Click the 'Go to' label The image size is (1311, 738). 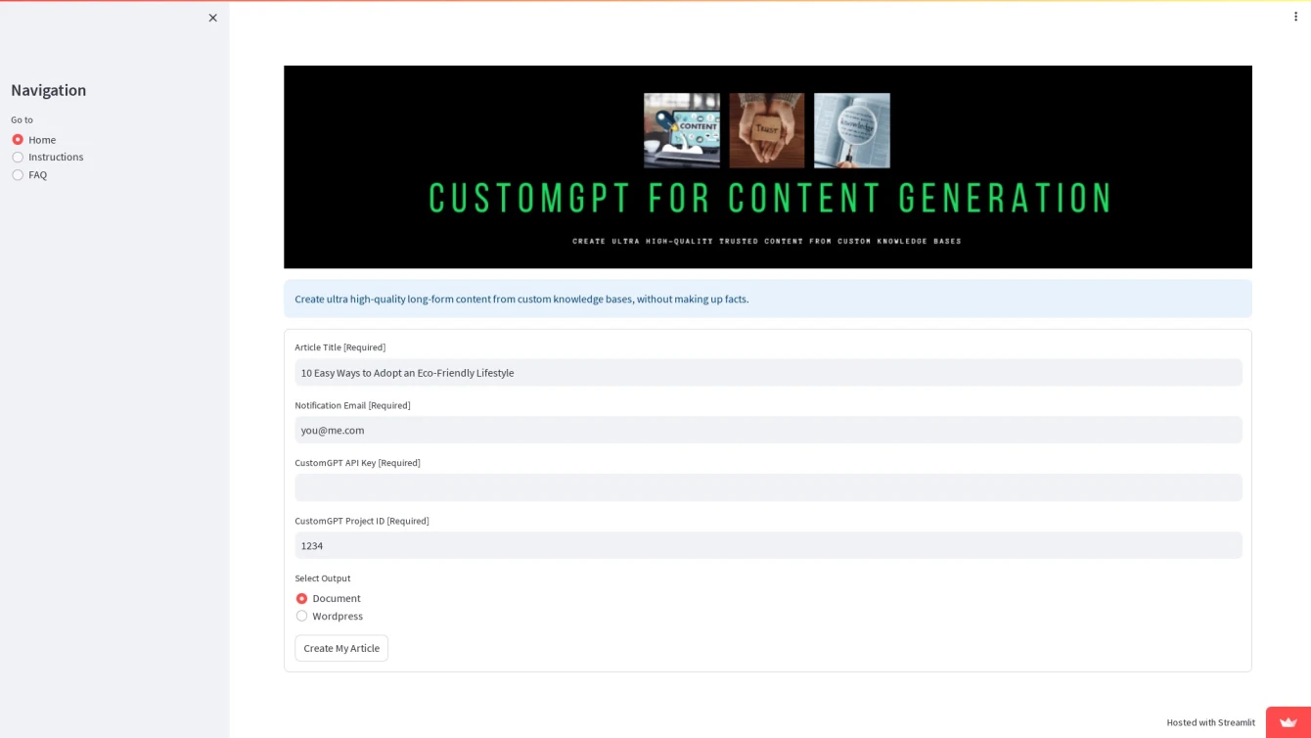(22, 119)
